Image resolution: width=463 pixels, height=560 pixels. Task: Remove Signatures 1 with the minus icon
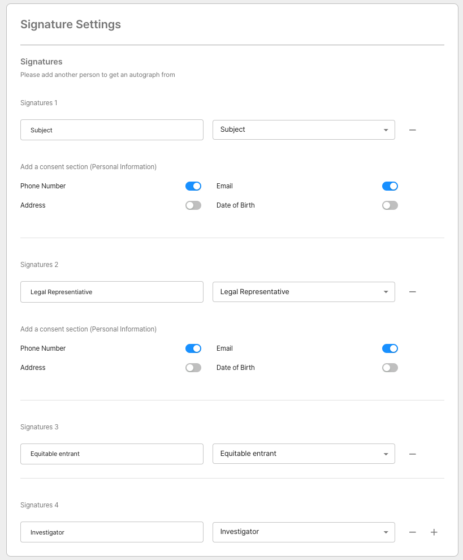(413, 130)
